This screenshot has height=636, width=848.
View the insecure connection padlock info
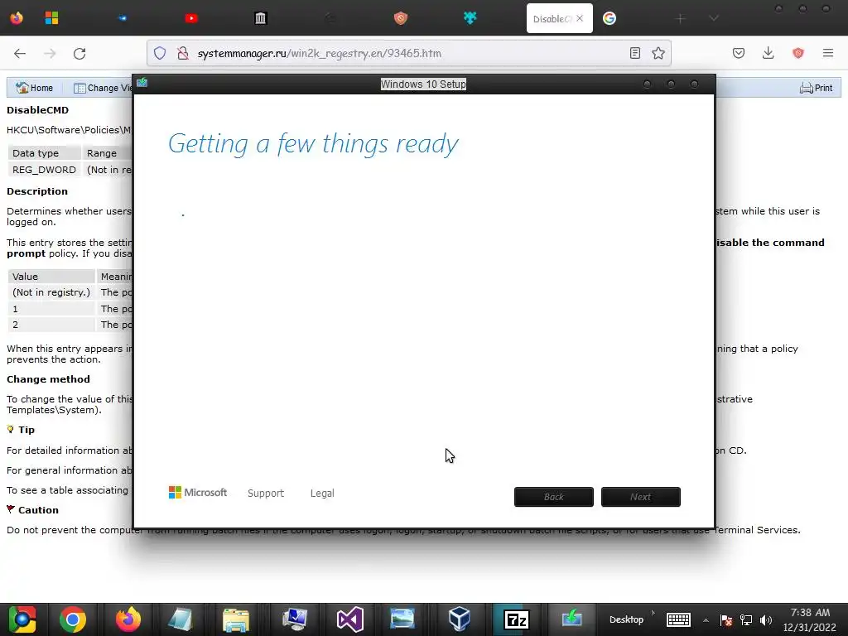[183, 53]
